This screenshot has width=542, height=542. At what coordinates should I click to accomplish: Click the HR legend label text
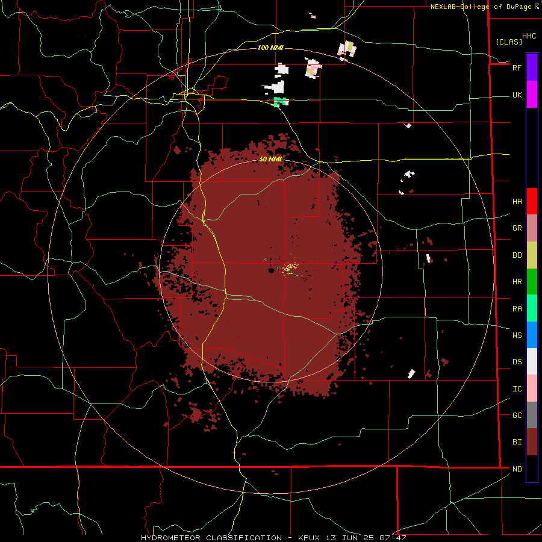coord(517,282)
